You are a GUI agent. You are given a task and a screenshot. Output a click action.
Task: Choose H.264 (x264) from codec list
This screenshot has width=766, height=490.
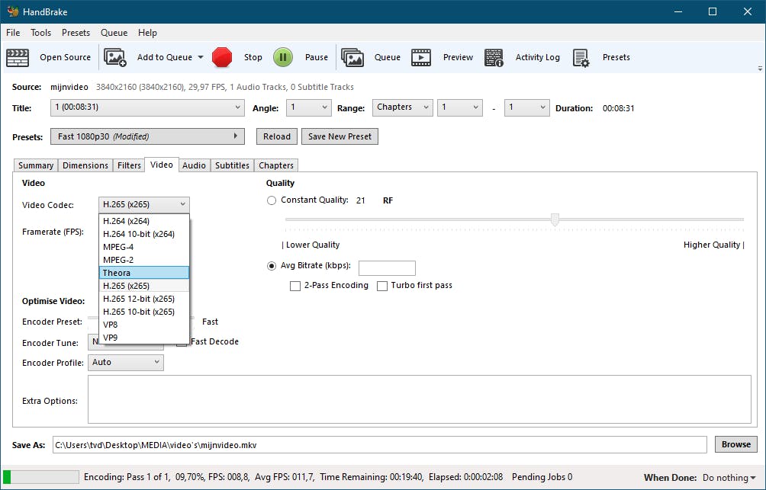pyautogui.click(x=143, y=221)
